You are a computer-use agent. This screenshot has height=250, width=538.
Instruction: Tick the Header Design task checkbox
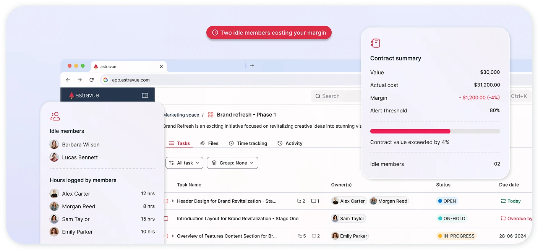(166, 201)
